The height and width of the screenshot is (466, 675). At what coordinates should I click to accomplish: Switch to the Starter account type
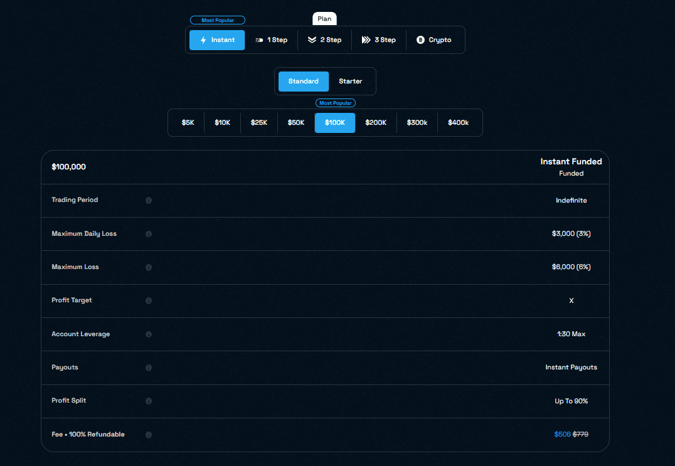tap(350, 82)
